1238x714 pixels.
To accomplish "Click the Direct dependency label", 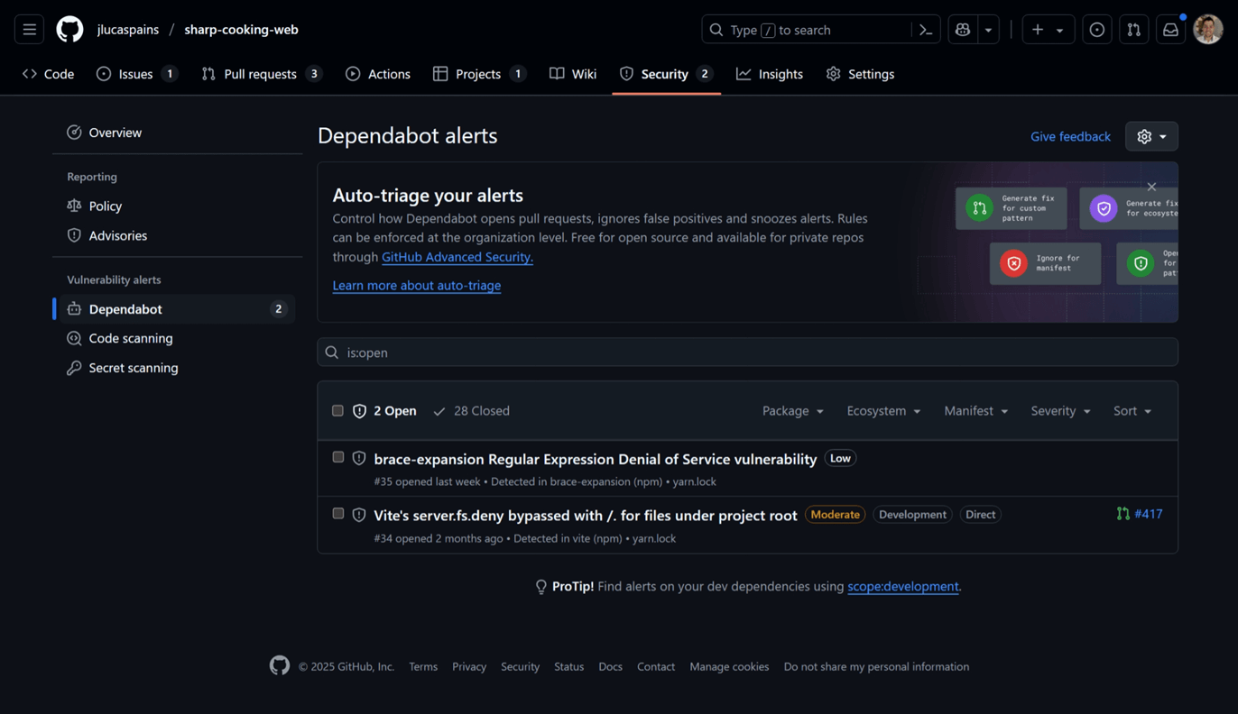I will [x=980, y=515].
